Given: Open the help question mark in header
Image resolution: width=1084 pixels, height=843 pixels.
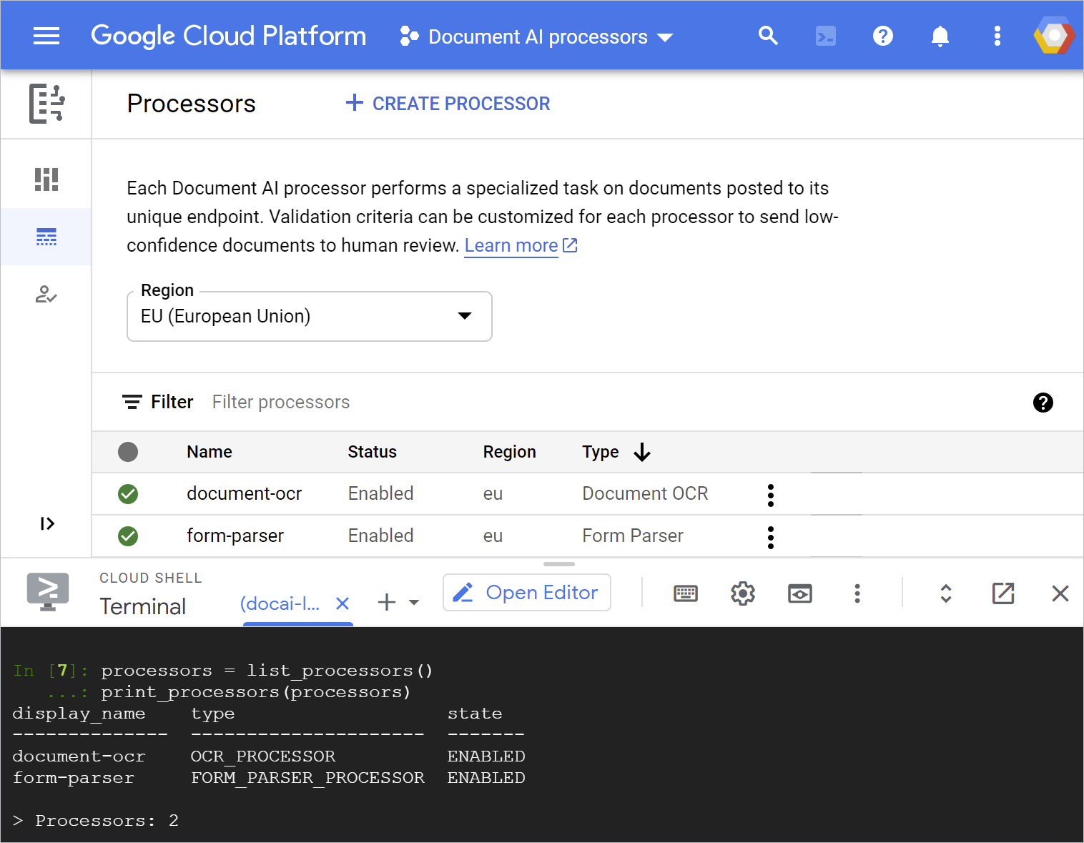Looking at the screenshot, I should coord(882,36).
